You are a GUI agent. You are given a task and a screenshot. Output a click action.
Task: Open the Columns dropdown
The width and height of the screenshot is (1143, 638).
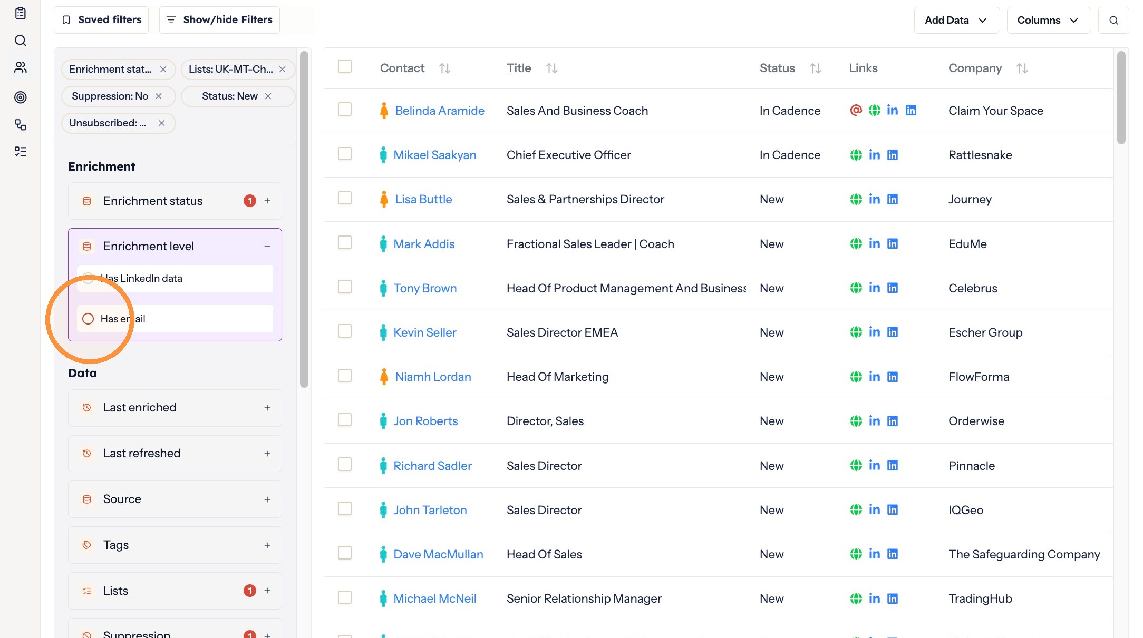pos(1048,20)
